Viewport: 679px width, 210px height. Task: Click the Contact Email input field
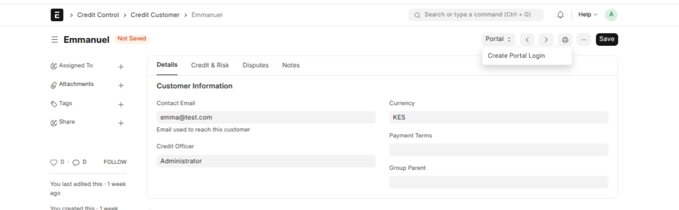266,117
